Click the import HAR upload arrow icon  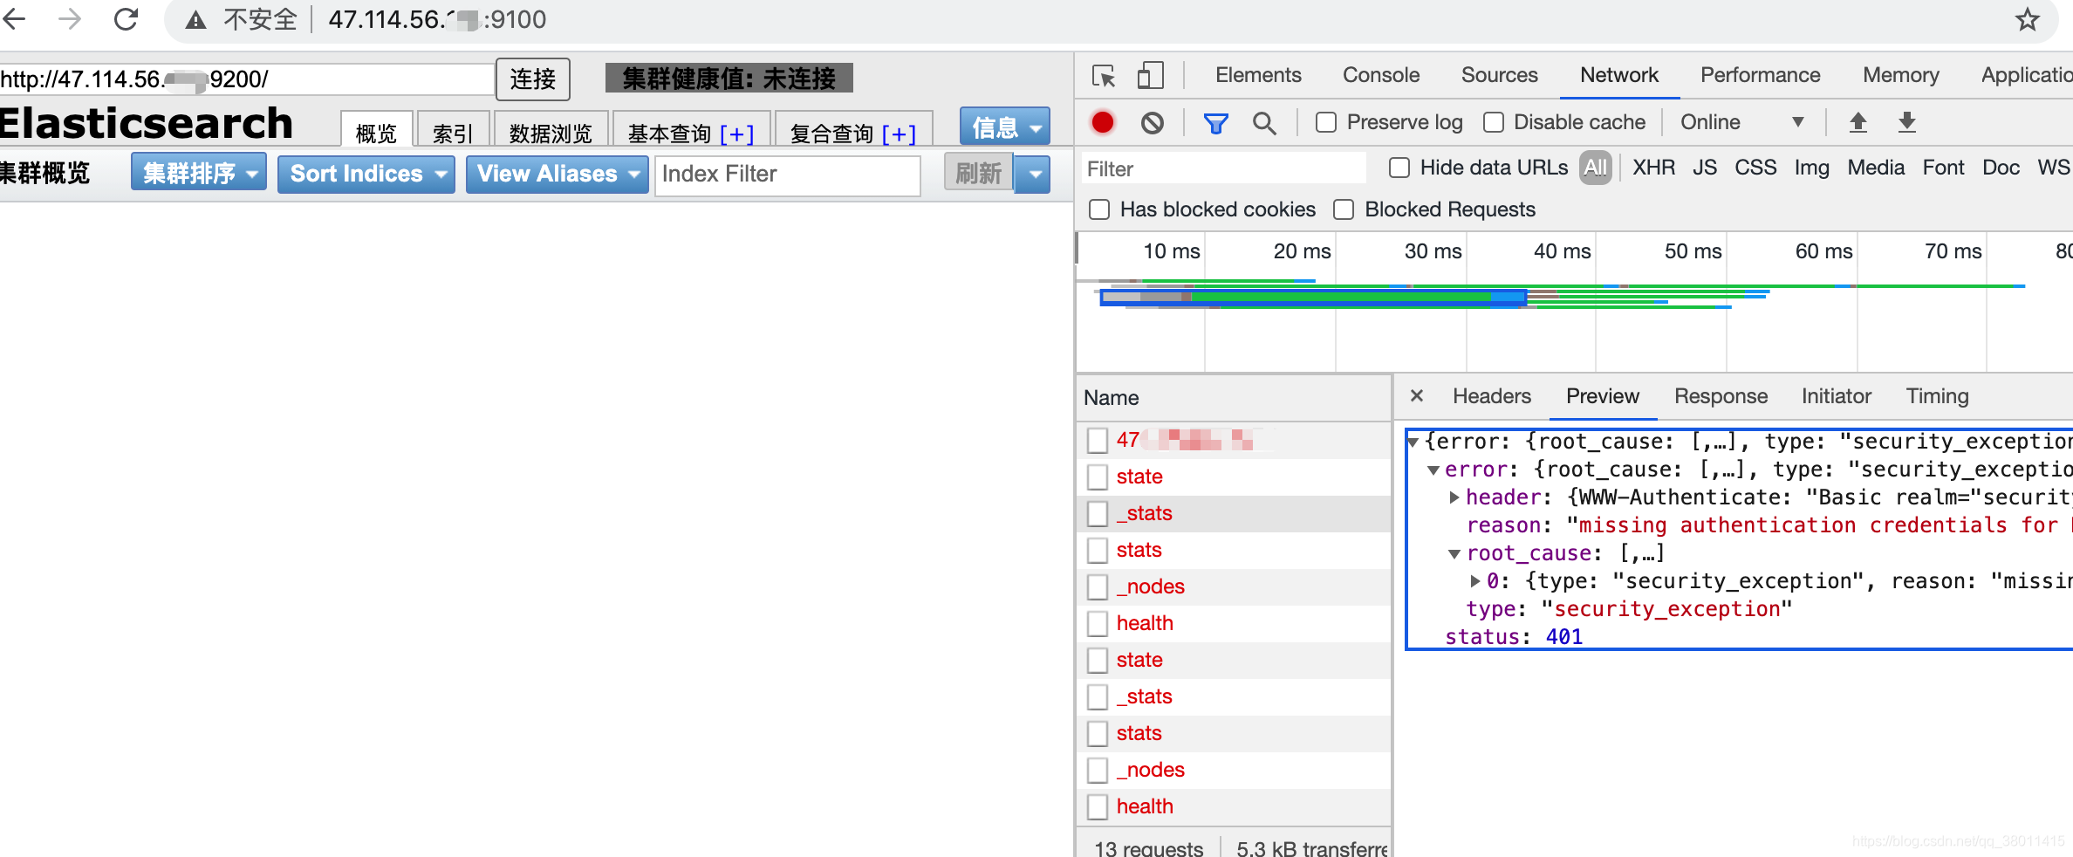coord(1858,122)
